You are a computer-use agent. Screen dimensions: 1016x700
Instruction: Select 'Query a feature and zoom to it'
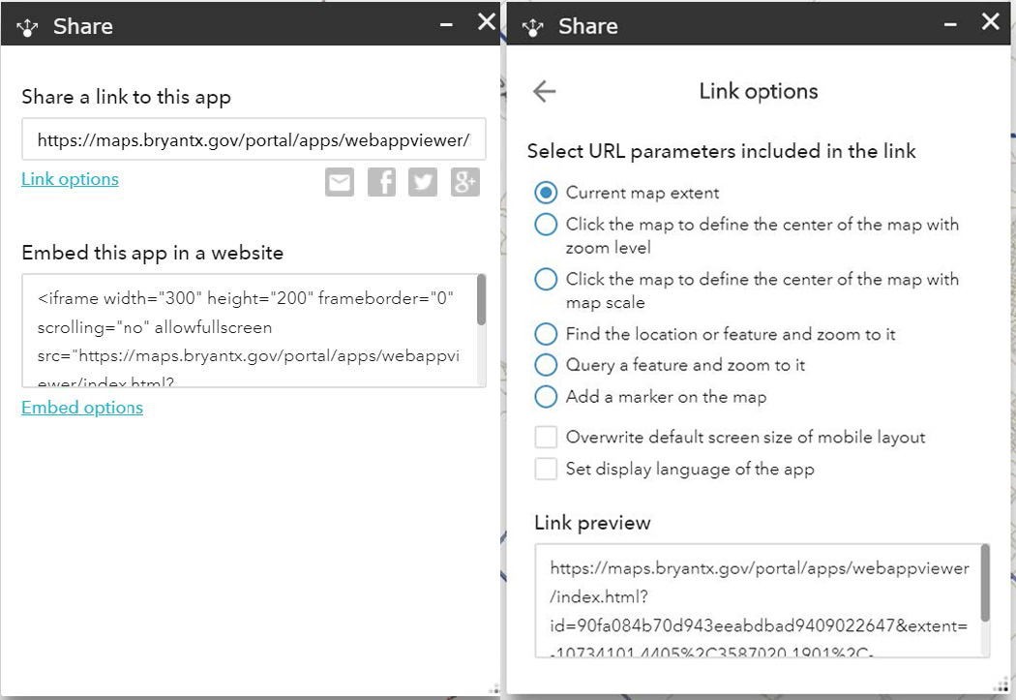tap(545, 365)
